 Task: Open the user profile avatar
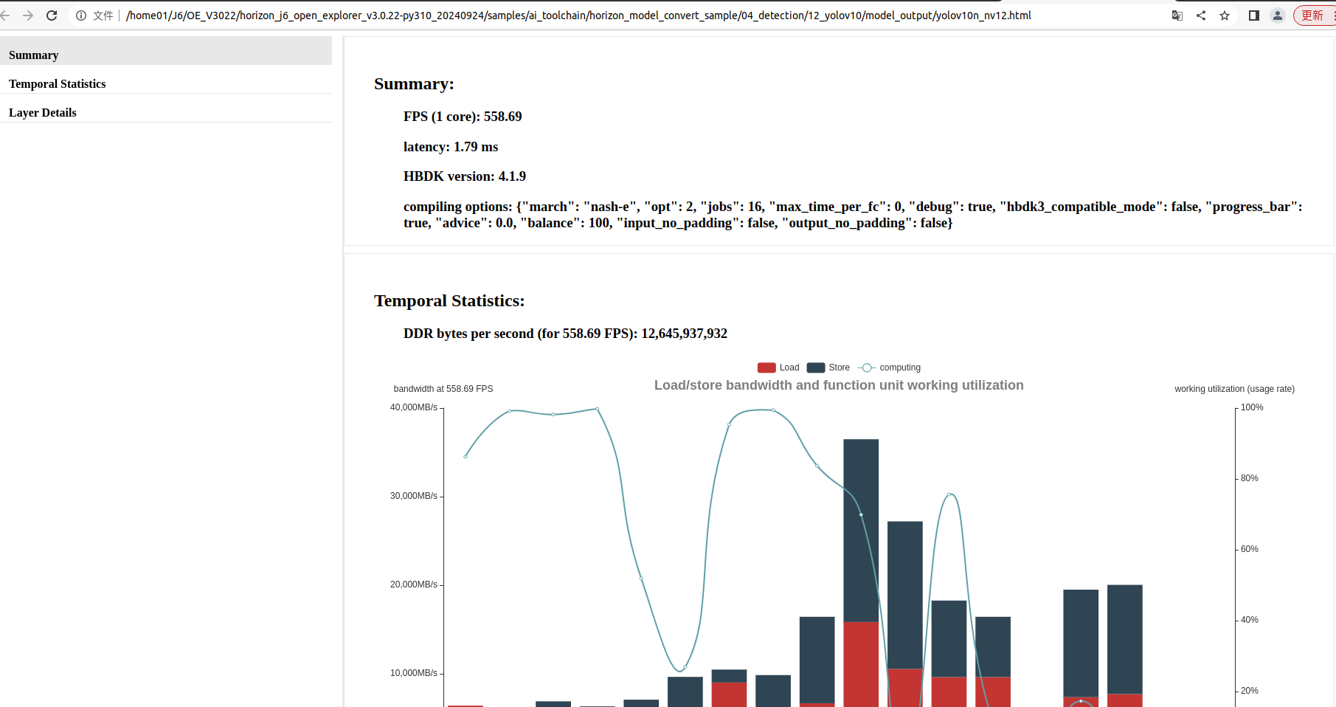coord(1278,15)
